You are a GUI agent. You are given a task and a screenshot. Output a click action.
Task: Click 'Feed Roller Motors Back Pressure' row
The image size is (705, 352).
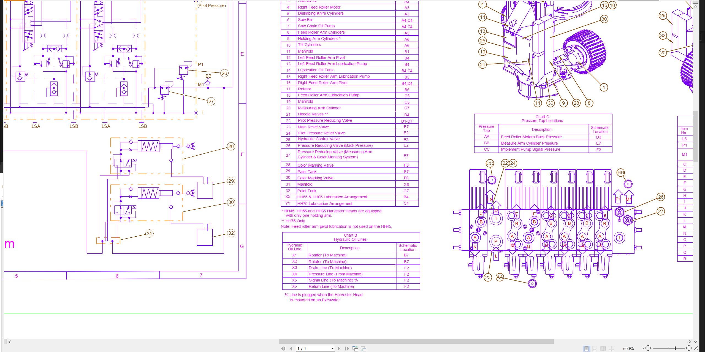click(x=543, y=137)
